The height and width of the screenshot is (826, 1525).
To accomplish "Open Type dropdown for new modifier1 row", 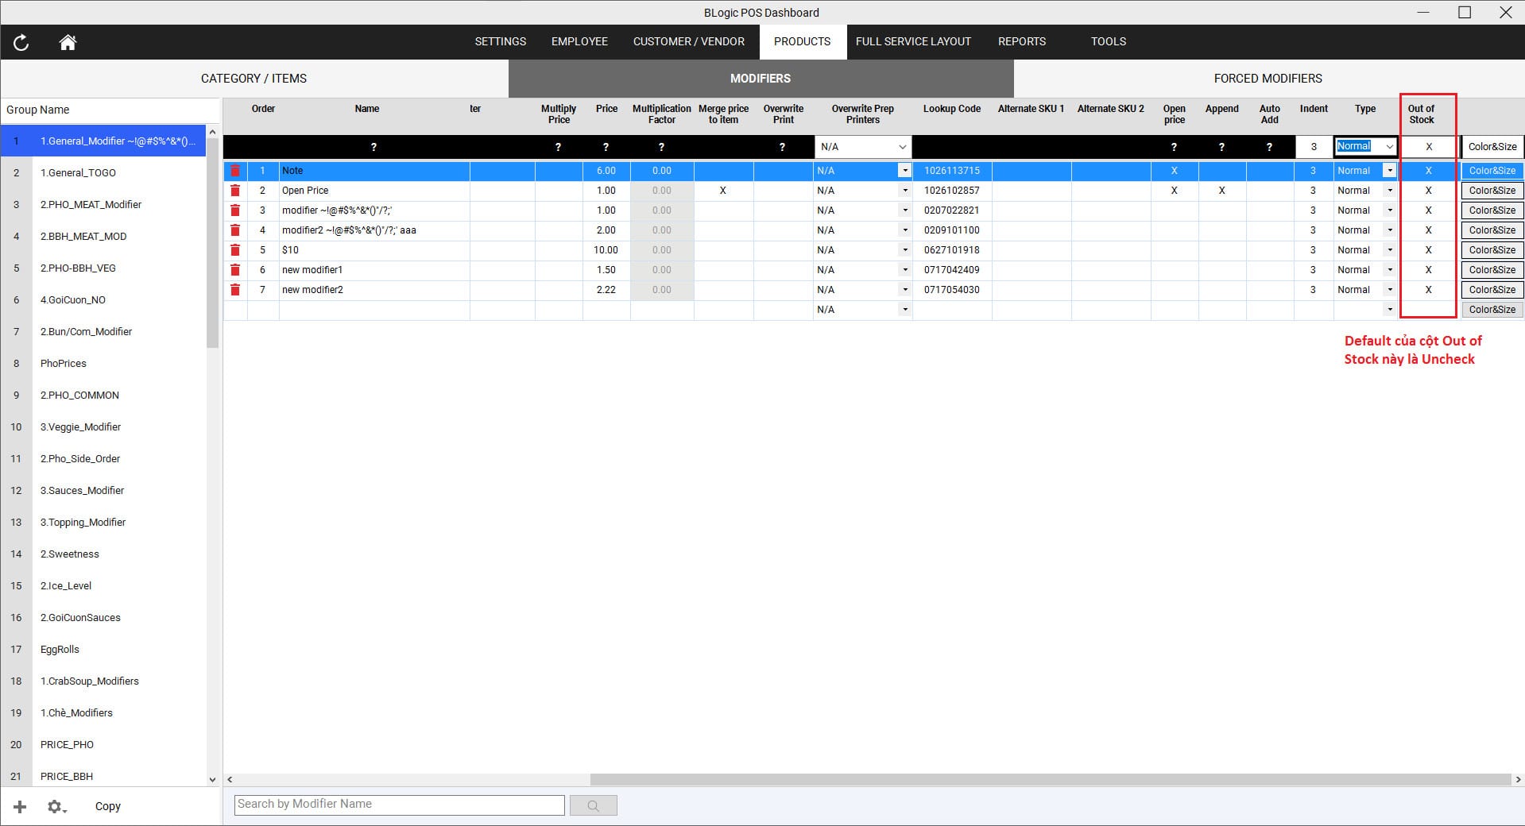I will [x=1389, y=270].
